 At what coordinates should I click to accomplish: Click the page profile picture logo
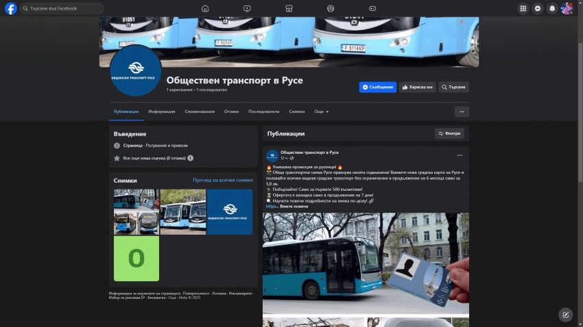[136, 70]
